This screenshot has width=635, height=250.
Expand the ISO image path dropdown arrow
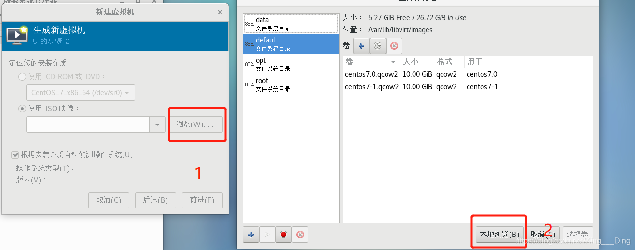157,125
